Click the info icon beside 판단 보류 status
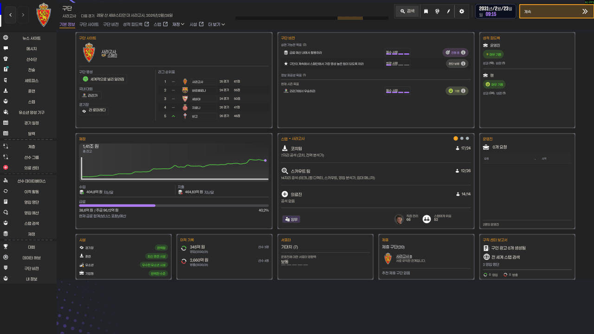 (463, 64)
